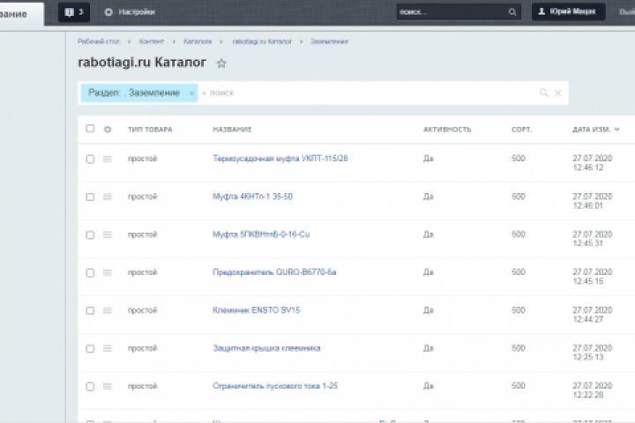Go to the Контент breadcrumb
Viewport: 635px width, 423px height.
[x=152, y=41]
